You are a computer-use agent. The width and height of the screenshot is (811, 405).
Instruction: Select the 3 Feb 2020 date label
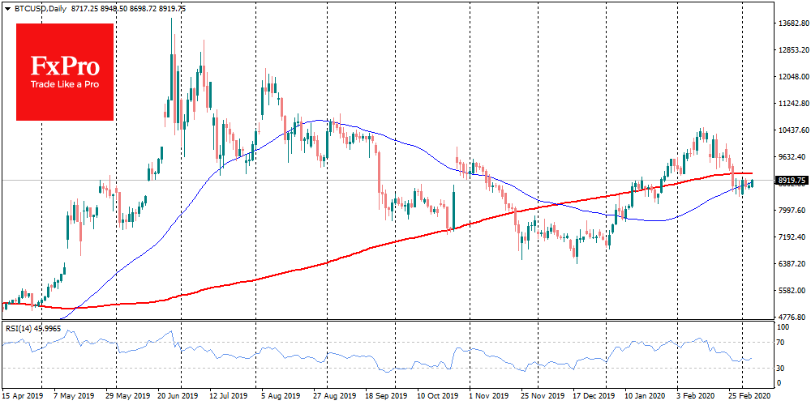click(x=696, y=398)
